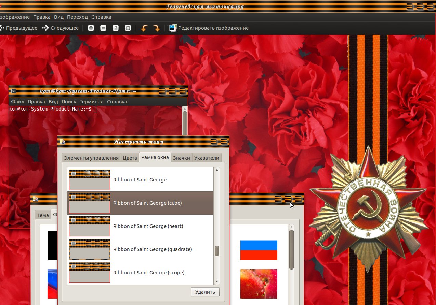Rotate image counterclockwise with left orange arrow

pos(144,28)
